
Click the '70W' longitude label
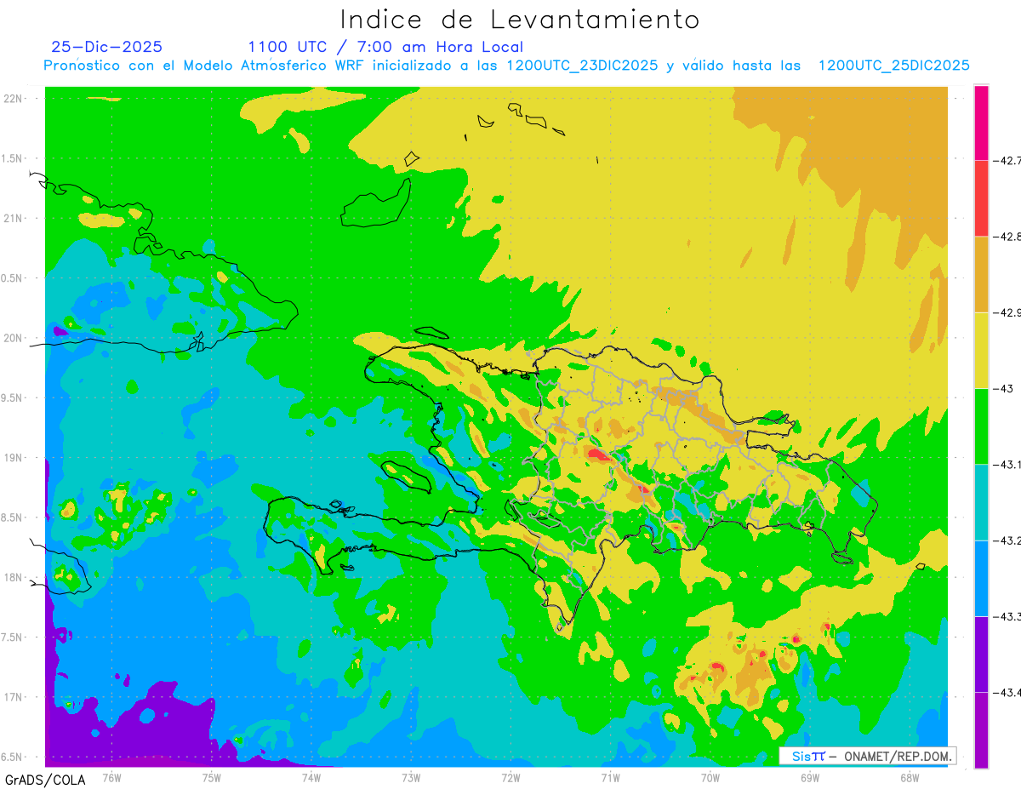click(710, 778)
